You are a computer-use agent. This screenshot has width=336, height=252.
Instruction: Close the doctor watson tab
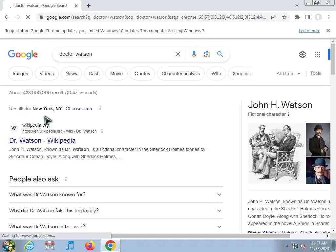coord(76,6)
